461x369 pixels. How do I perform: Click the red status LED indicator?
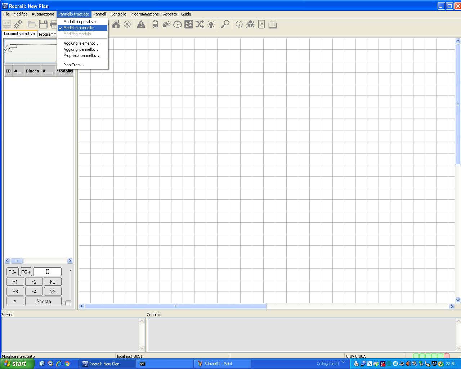pos(447,356)
